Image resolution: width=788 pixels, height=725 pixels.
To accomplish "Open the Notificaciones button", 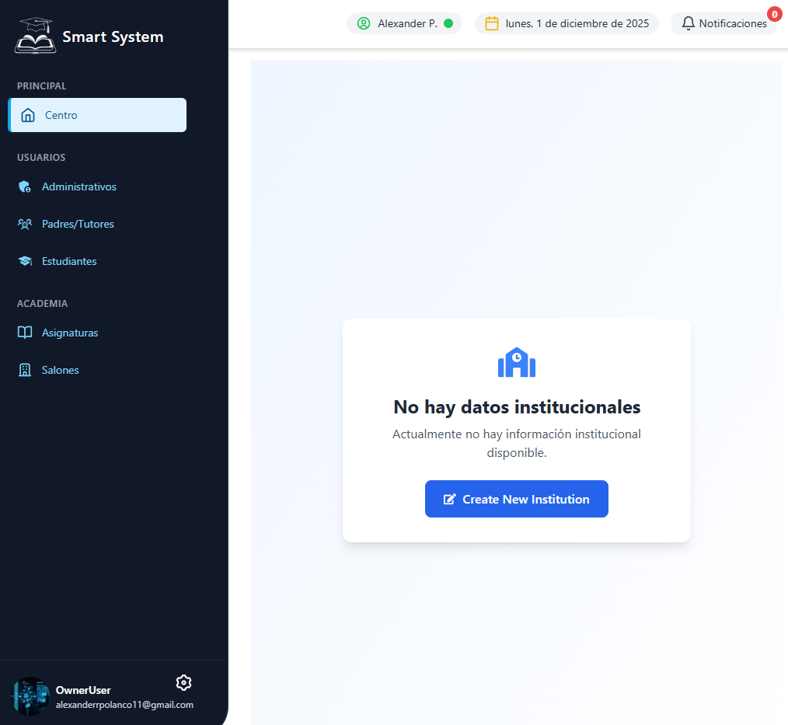I will point(723,23).
